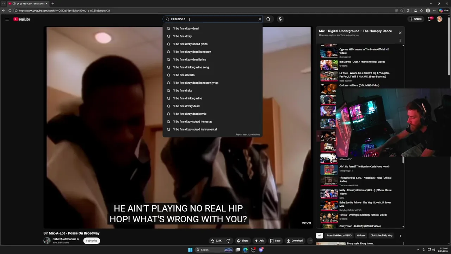Like the video (224K)

point(216,241)
